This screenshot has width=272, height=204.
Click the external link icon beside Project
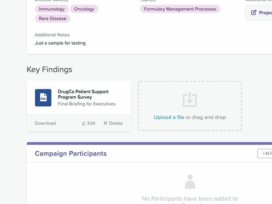tap(254, 13)
